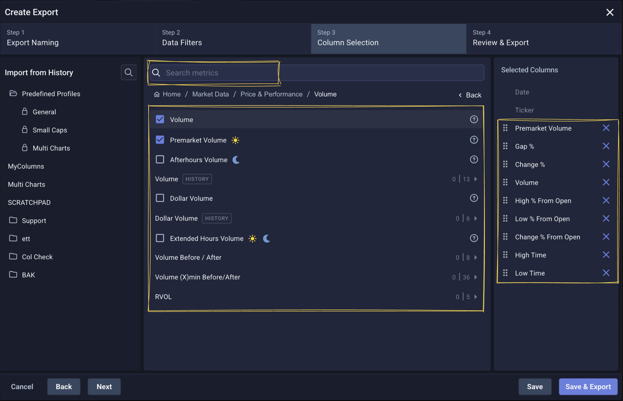The width and height of the screenshot is (623, 401).
Task: Uncheck the Volume checkbox
Action: point(160,119)
